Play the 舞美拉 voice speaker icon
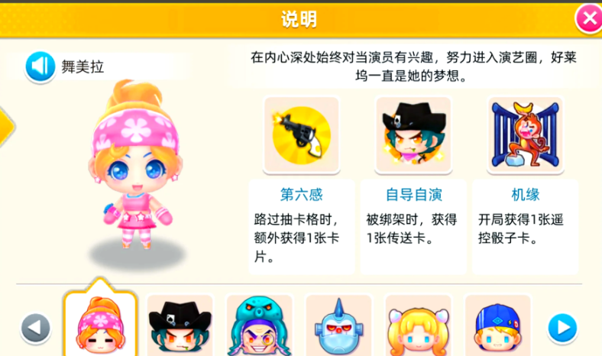Viewport: 602px width, 356px height. point(40,66)
